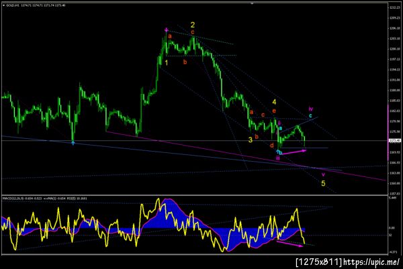Select the yellow wave label 5

pyautogui.click(x=323, y=183)
